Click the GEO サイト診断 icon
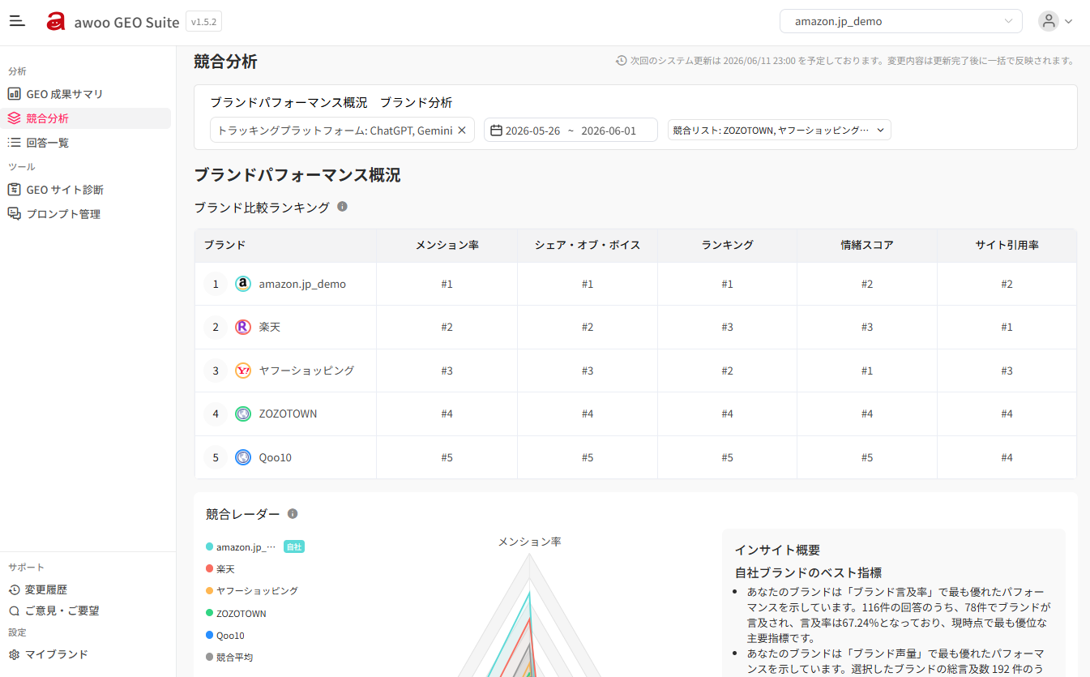This screenshot has width=1090, height=677. tap(14, 190)
